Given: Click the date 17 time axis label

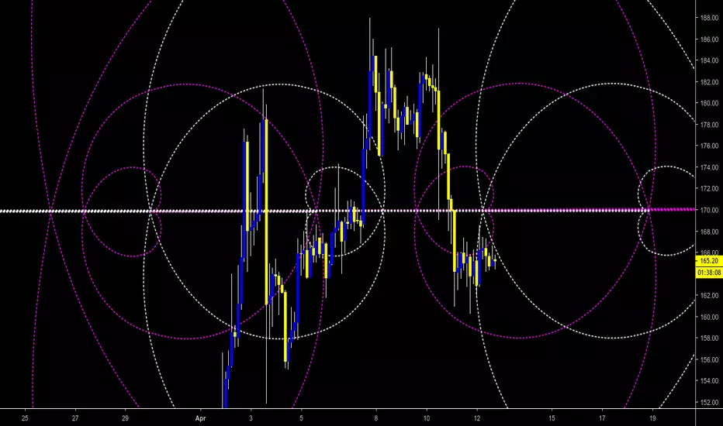Looking at the screenshot, I should tap(602, 418).
